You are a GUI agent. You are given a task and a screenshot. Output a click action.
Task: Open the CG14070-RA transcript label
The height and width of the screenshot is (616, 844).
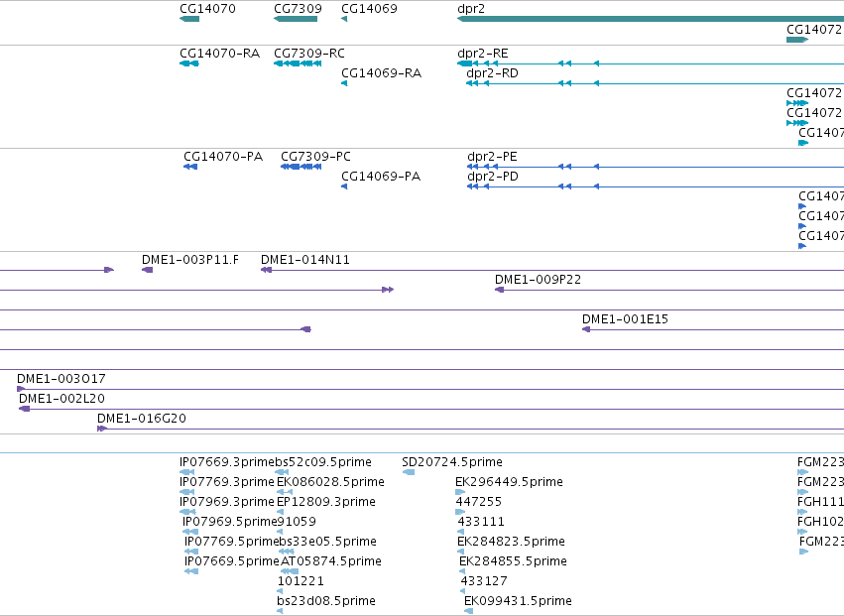coord(219,54)
